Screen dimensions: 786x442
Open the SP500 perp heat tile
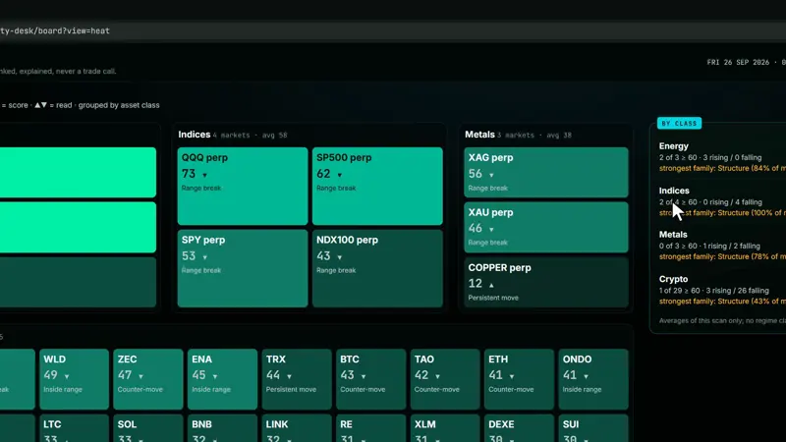377,186
